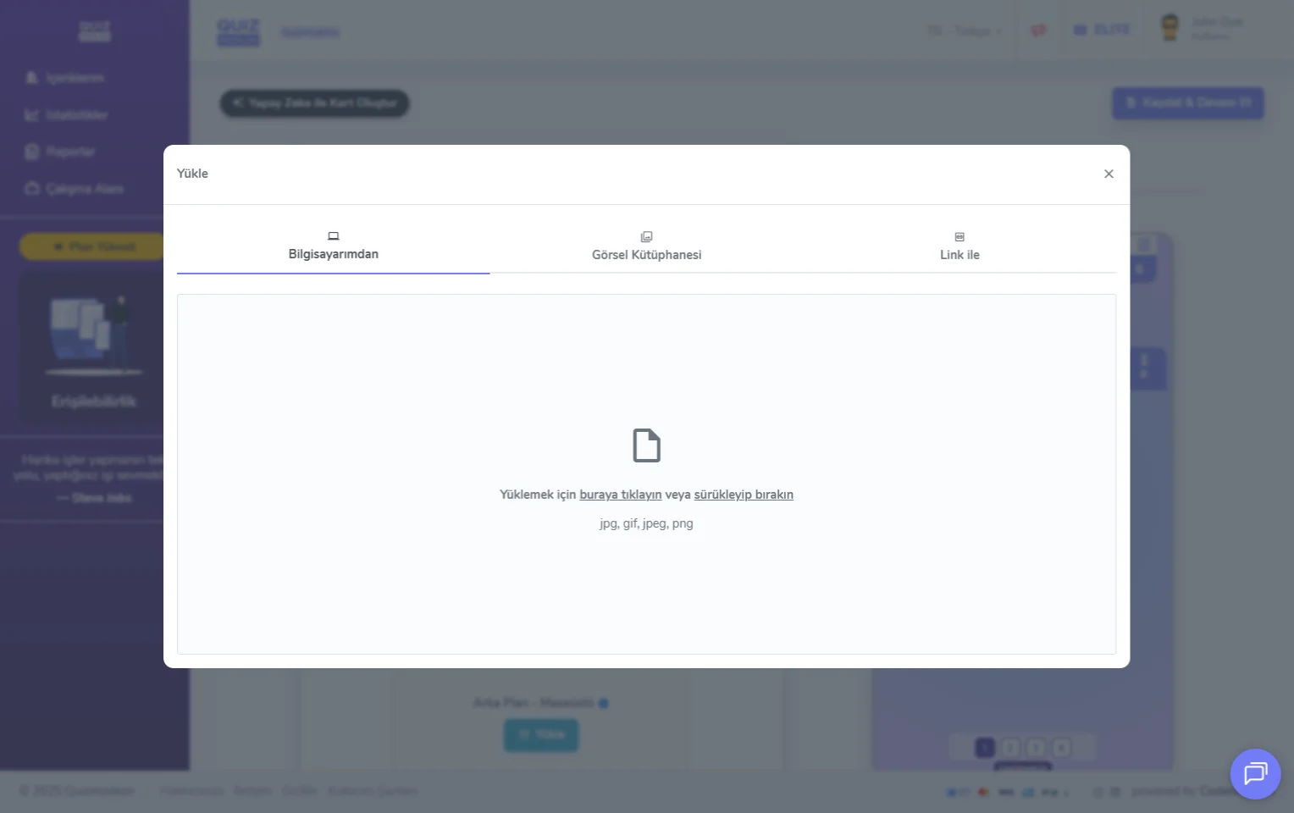Click the 'buraya tıklayın' upload link
The width and height of the screenshot is (1294, 813).
(x=620, y=495)
